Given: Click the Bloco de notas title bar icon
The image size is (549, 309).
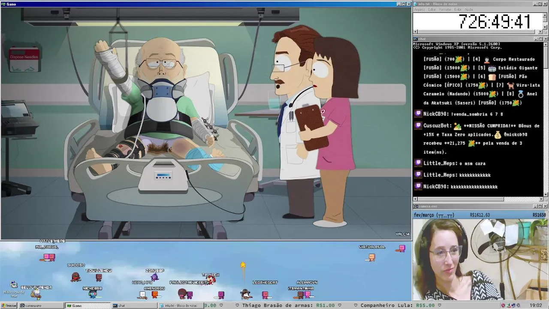Looking at the screenshot, I should pyautogui.click(x=416, y=4).
